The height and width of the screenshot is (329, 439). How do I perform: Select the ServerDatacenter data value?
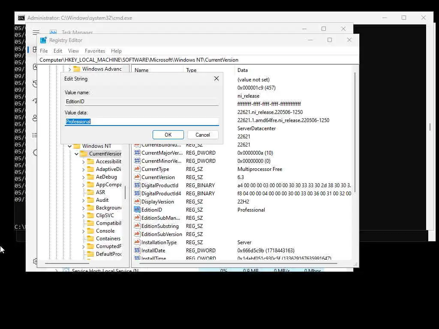pos(256,129)
